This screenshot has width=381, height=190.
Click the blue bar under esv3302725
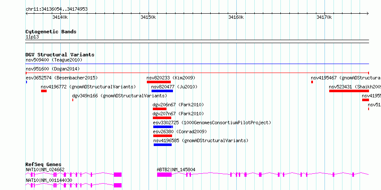[x=163, y=127]
